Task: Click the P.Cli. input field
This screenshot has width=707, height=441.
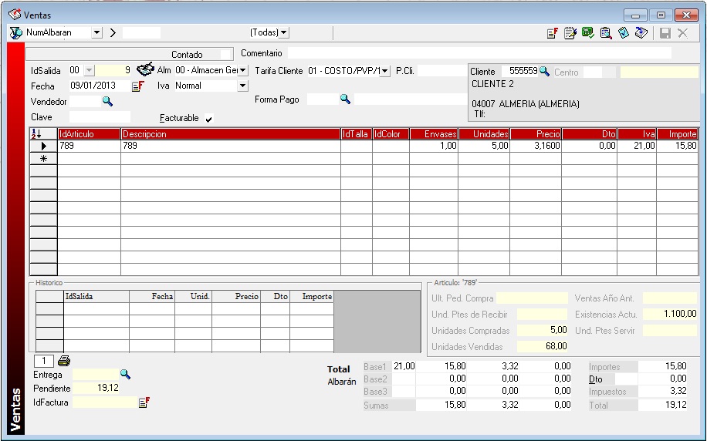Action: pyautogui.click(x=441, y=71)
